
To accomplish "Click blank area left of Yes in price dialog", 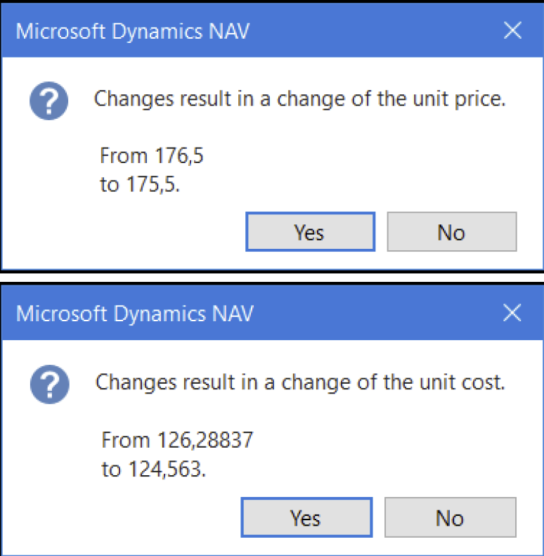I will pyautogui.click(x=124, y=232).
